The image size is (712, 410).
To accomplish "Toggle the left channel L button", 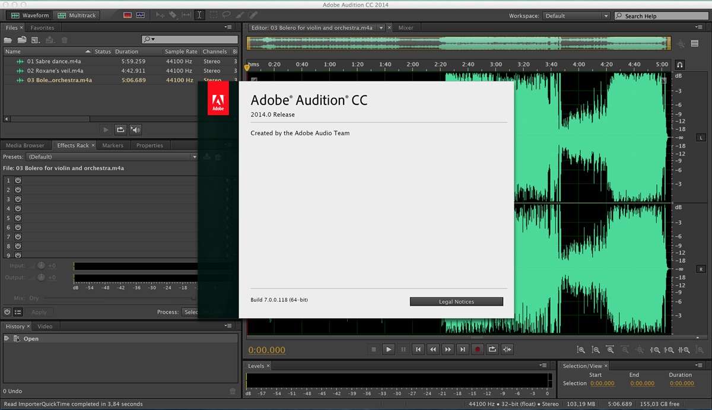I will click(x=701, y=138).
